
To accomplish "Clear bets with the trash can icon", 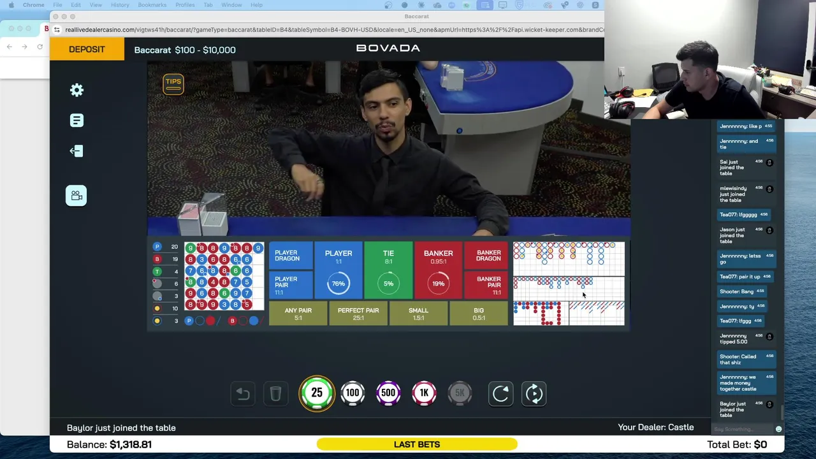I will (x=275, y=393).
